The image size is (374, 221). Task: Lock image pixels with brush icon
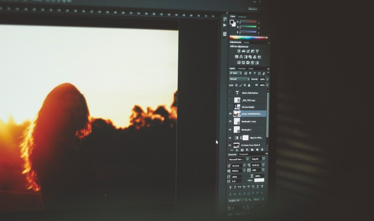(241, 85)
